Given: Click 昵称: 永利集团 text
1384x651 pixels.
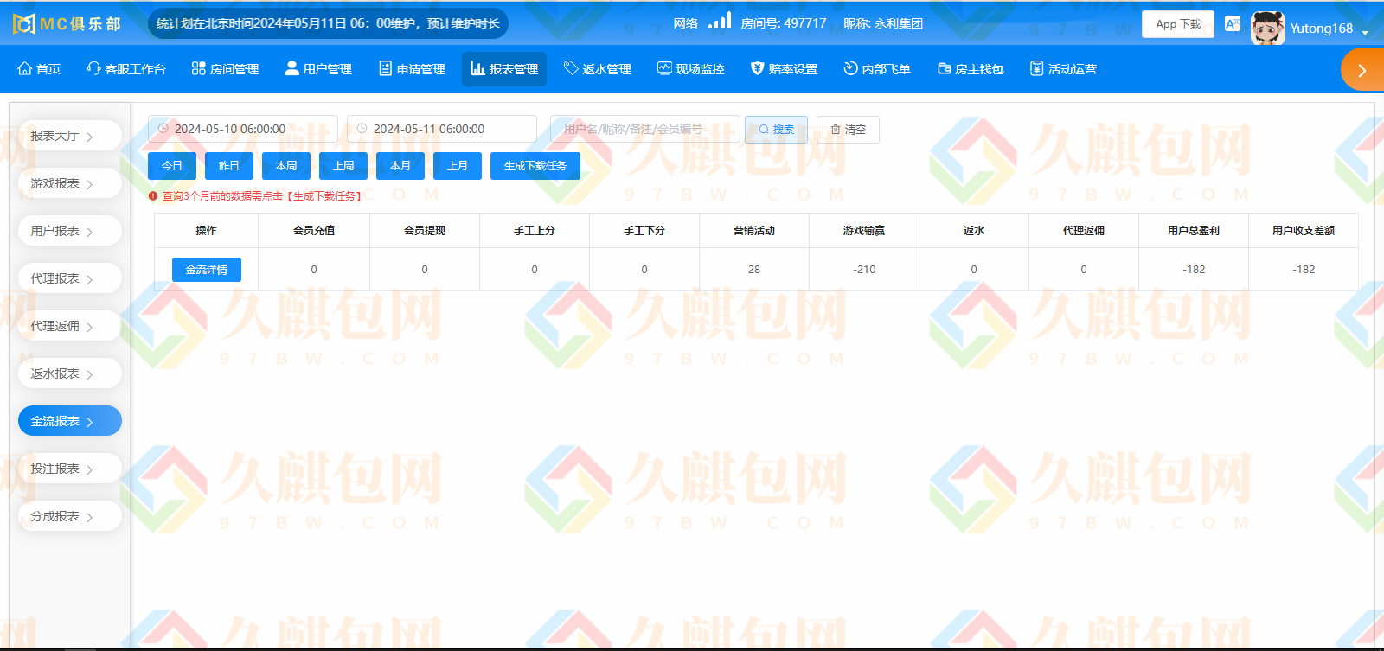Looking at the screenshot, I should click(883, 23).
